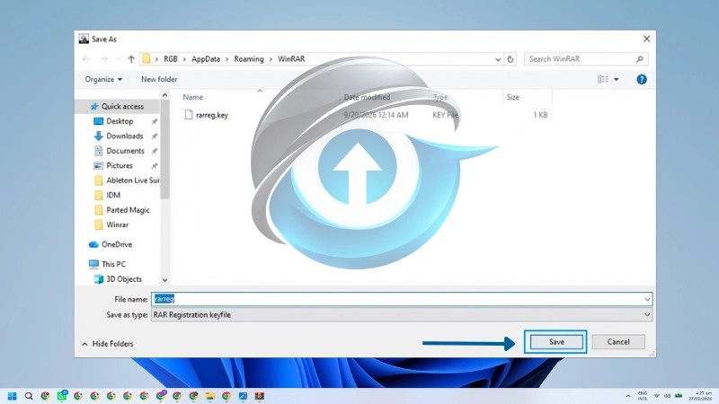
Task: Open 3D Objects in the sidebar
Action: click(124, 279)
